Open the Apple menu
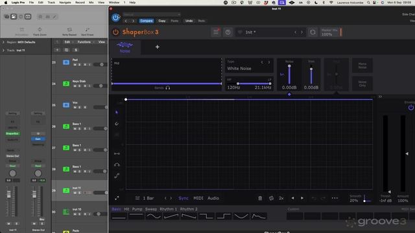Viewport: 415px width, 233px height. tap(6, 3)
